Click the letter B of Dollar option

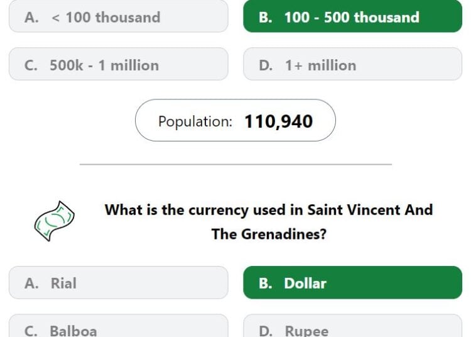(x=265, y=284)
